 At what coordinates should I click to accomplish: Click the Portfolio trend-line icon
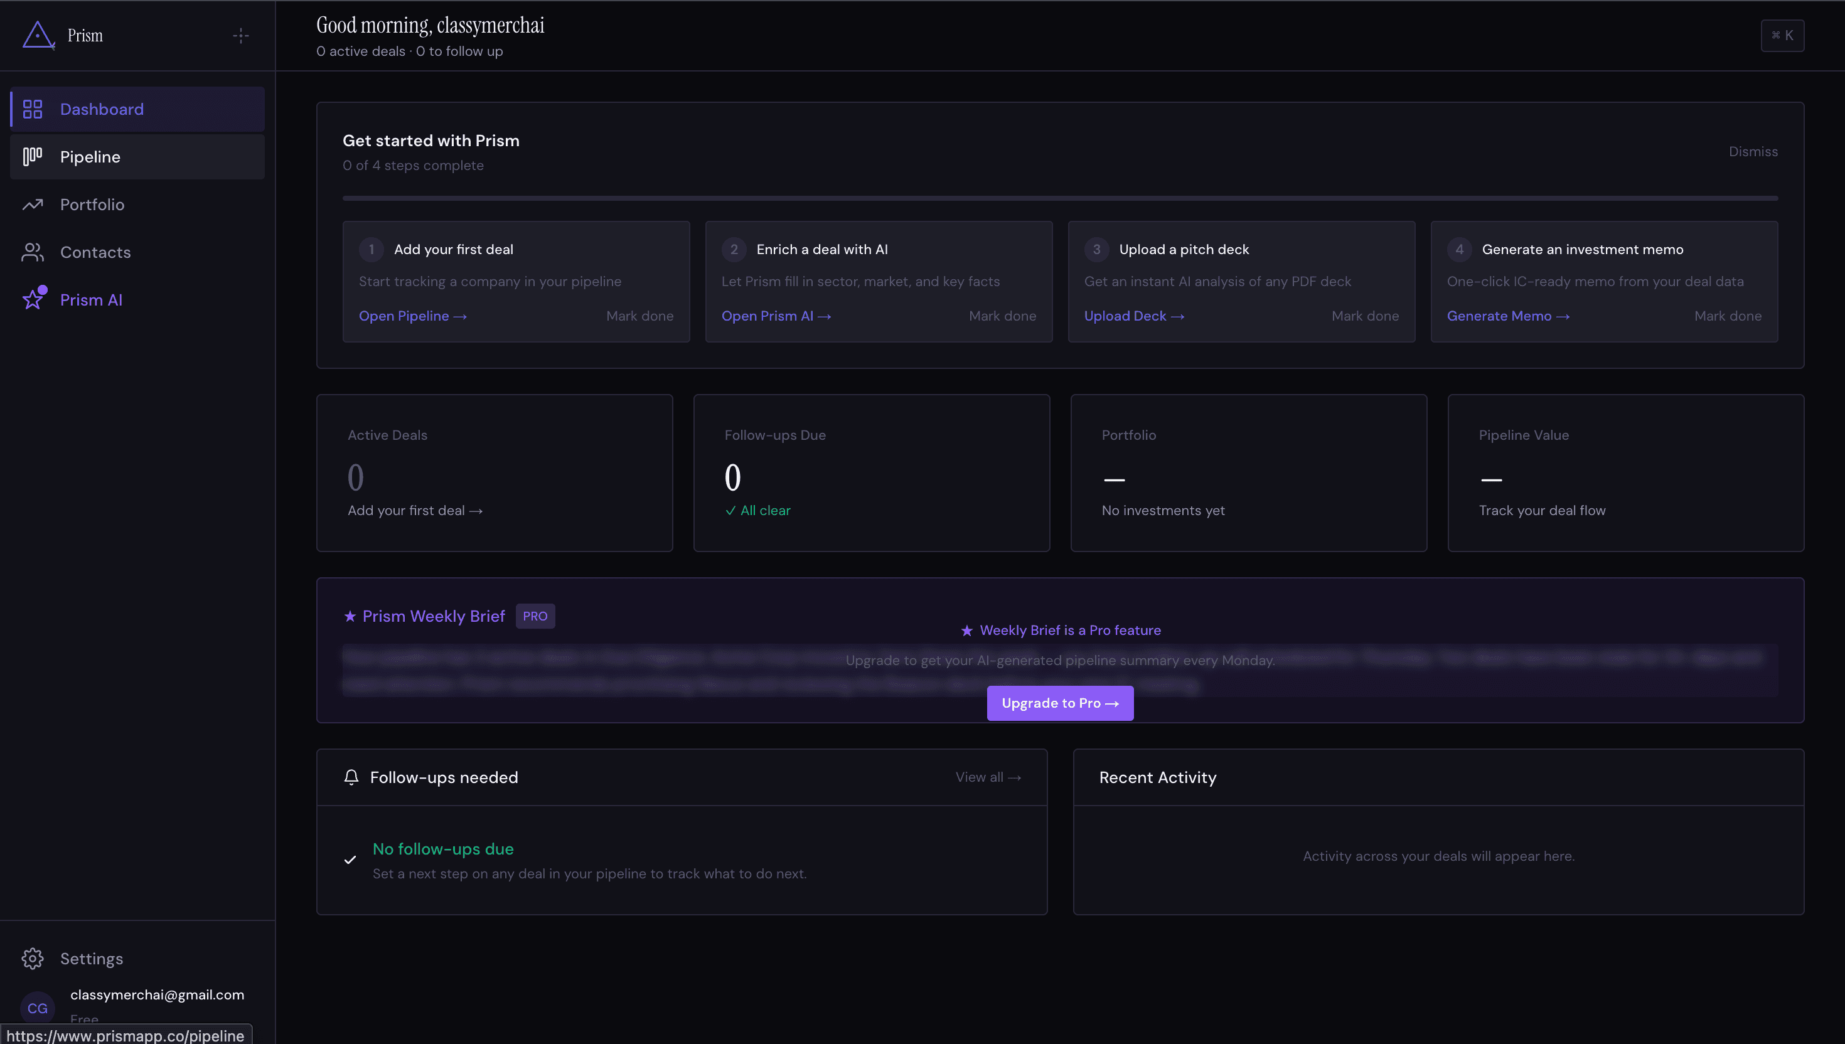(x=32, y=205)
